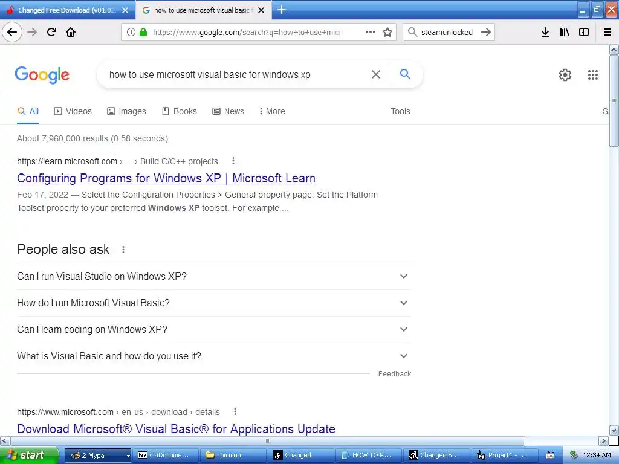Click the Google search magnifier button
Viewport: 619px width, 464px height.
coord(405,74)
